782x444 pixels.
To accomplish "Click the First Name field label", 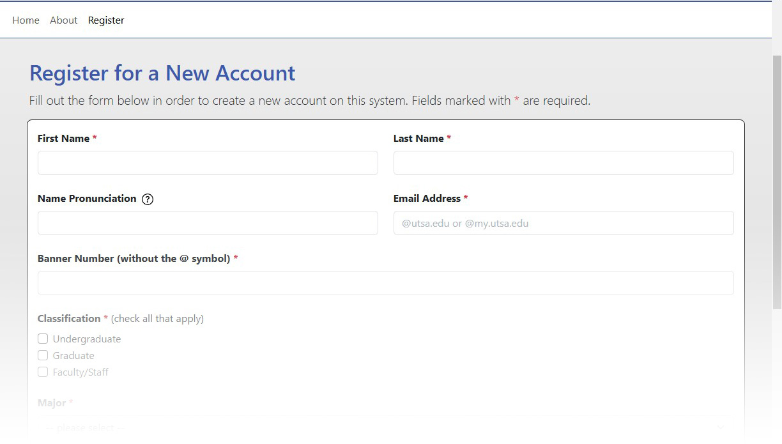I will tap(63, 139).
